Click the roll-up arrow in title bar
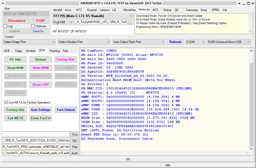This screenshot has height=168, width=256. coord(239,3)
